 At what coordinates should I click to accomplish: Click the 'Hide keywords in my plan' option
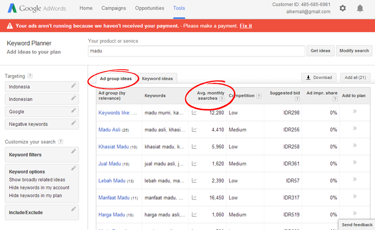click(35, 195)
